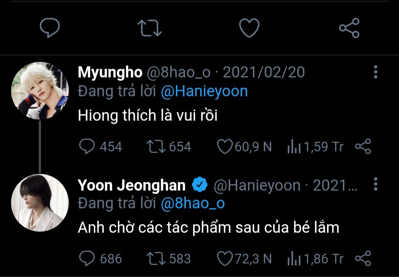Open the more options menu on Yoon Jeonghan's tweet
This screenshot has height=277, width=399.
(x=375, y=184)
